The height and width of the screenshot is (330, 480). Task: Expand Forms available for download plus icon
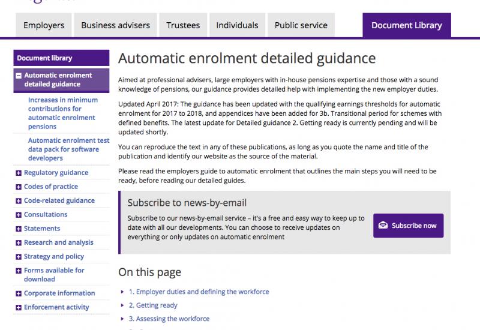pos(19,271)
